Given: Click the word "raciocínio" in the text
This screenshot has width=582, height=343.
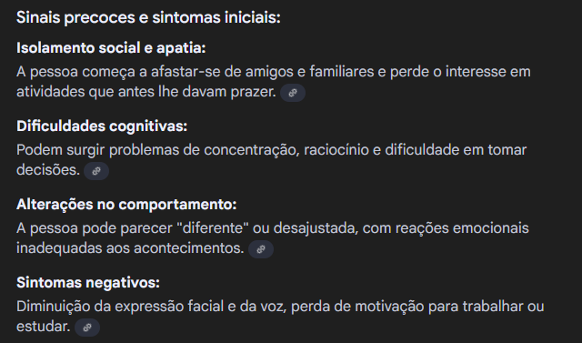Looking at the screenshot, I should pyautogui.click(x=336, y=150).
